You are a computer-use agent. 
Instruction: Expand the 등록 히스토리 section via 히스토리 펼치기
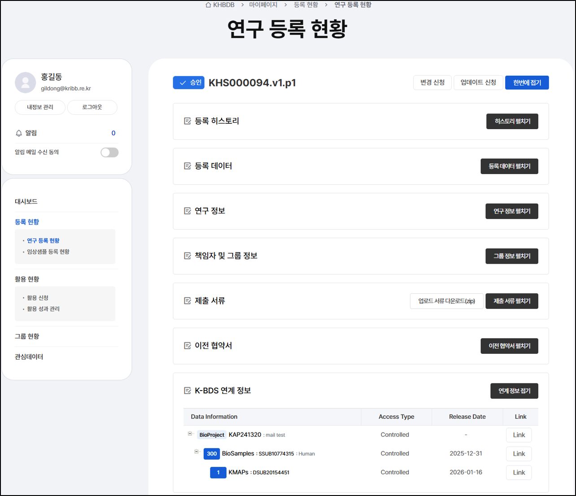512,121
